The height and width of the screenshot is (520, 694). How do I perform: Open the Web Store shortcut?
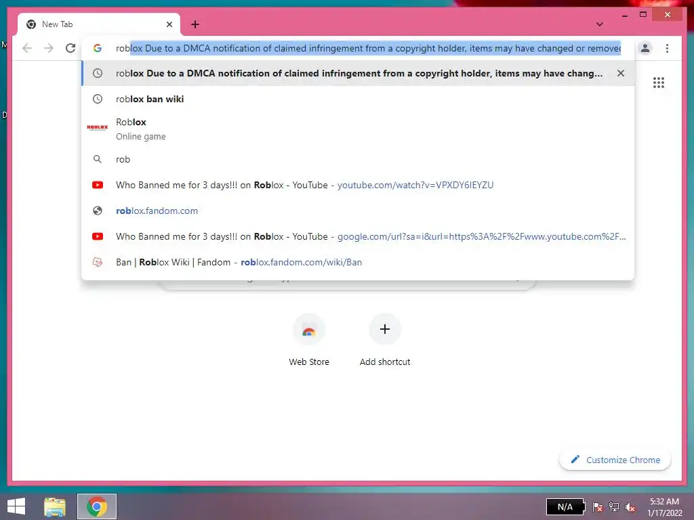[x=309, y=340]
